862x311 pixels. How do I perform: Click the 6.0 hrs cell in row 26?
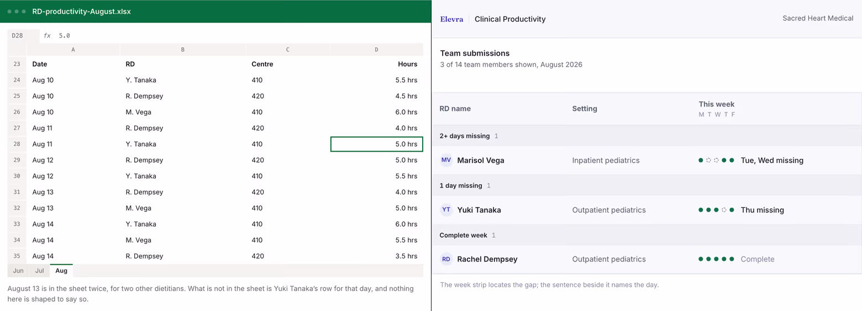pos(377,112)
